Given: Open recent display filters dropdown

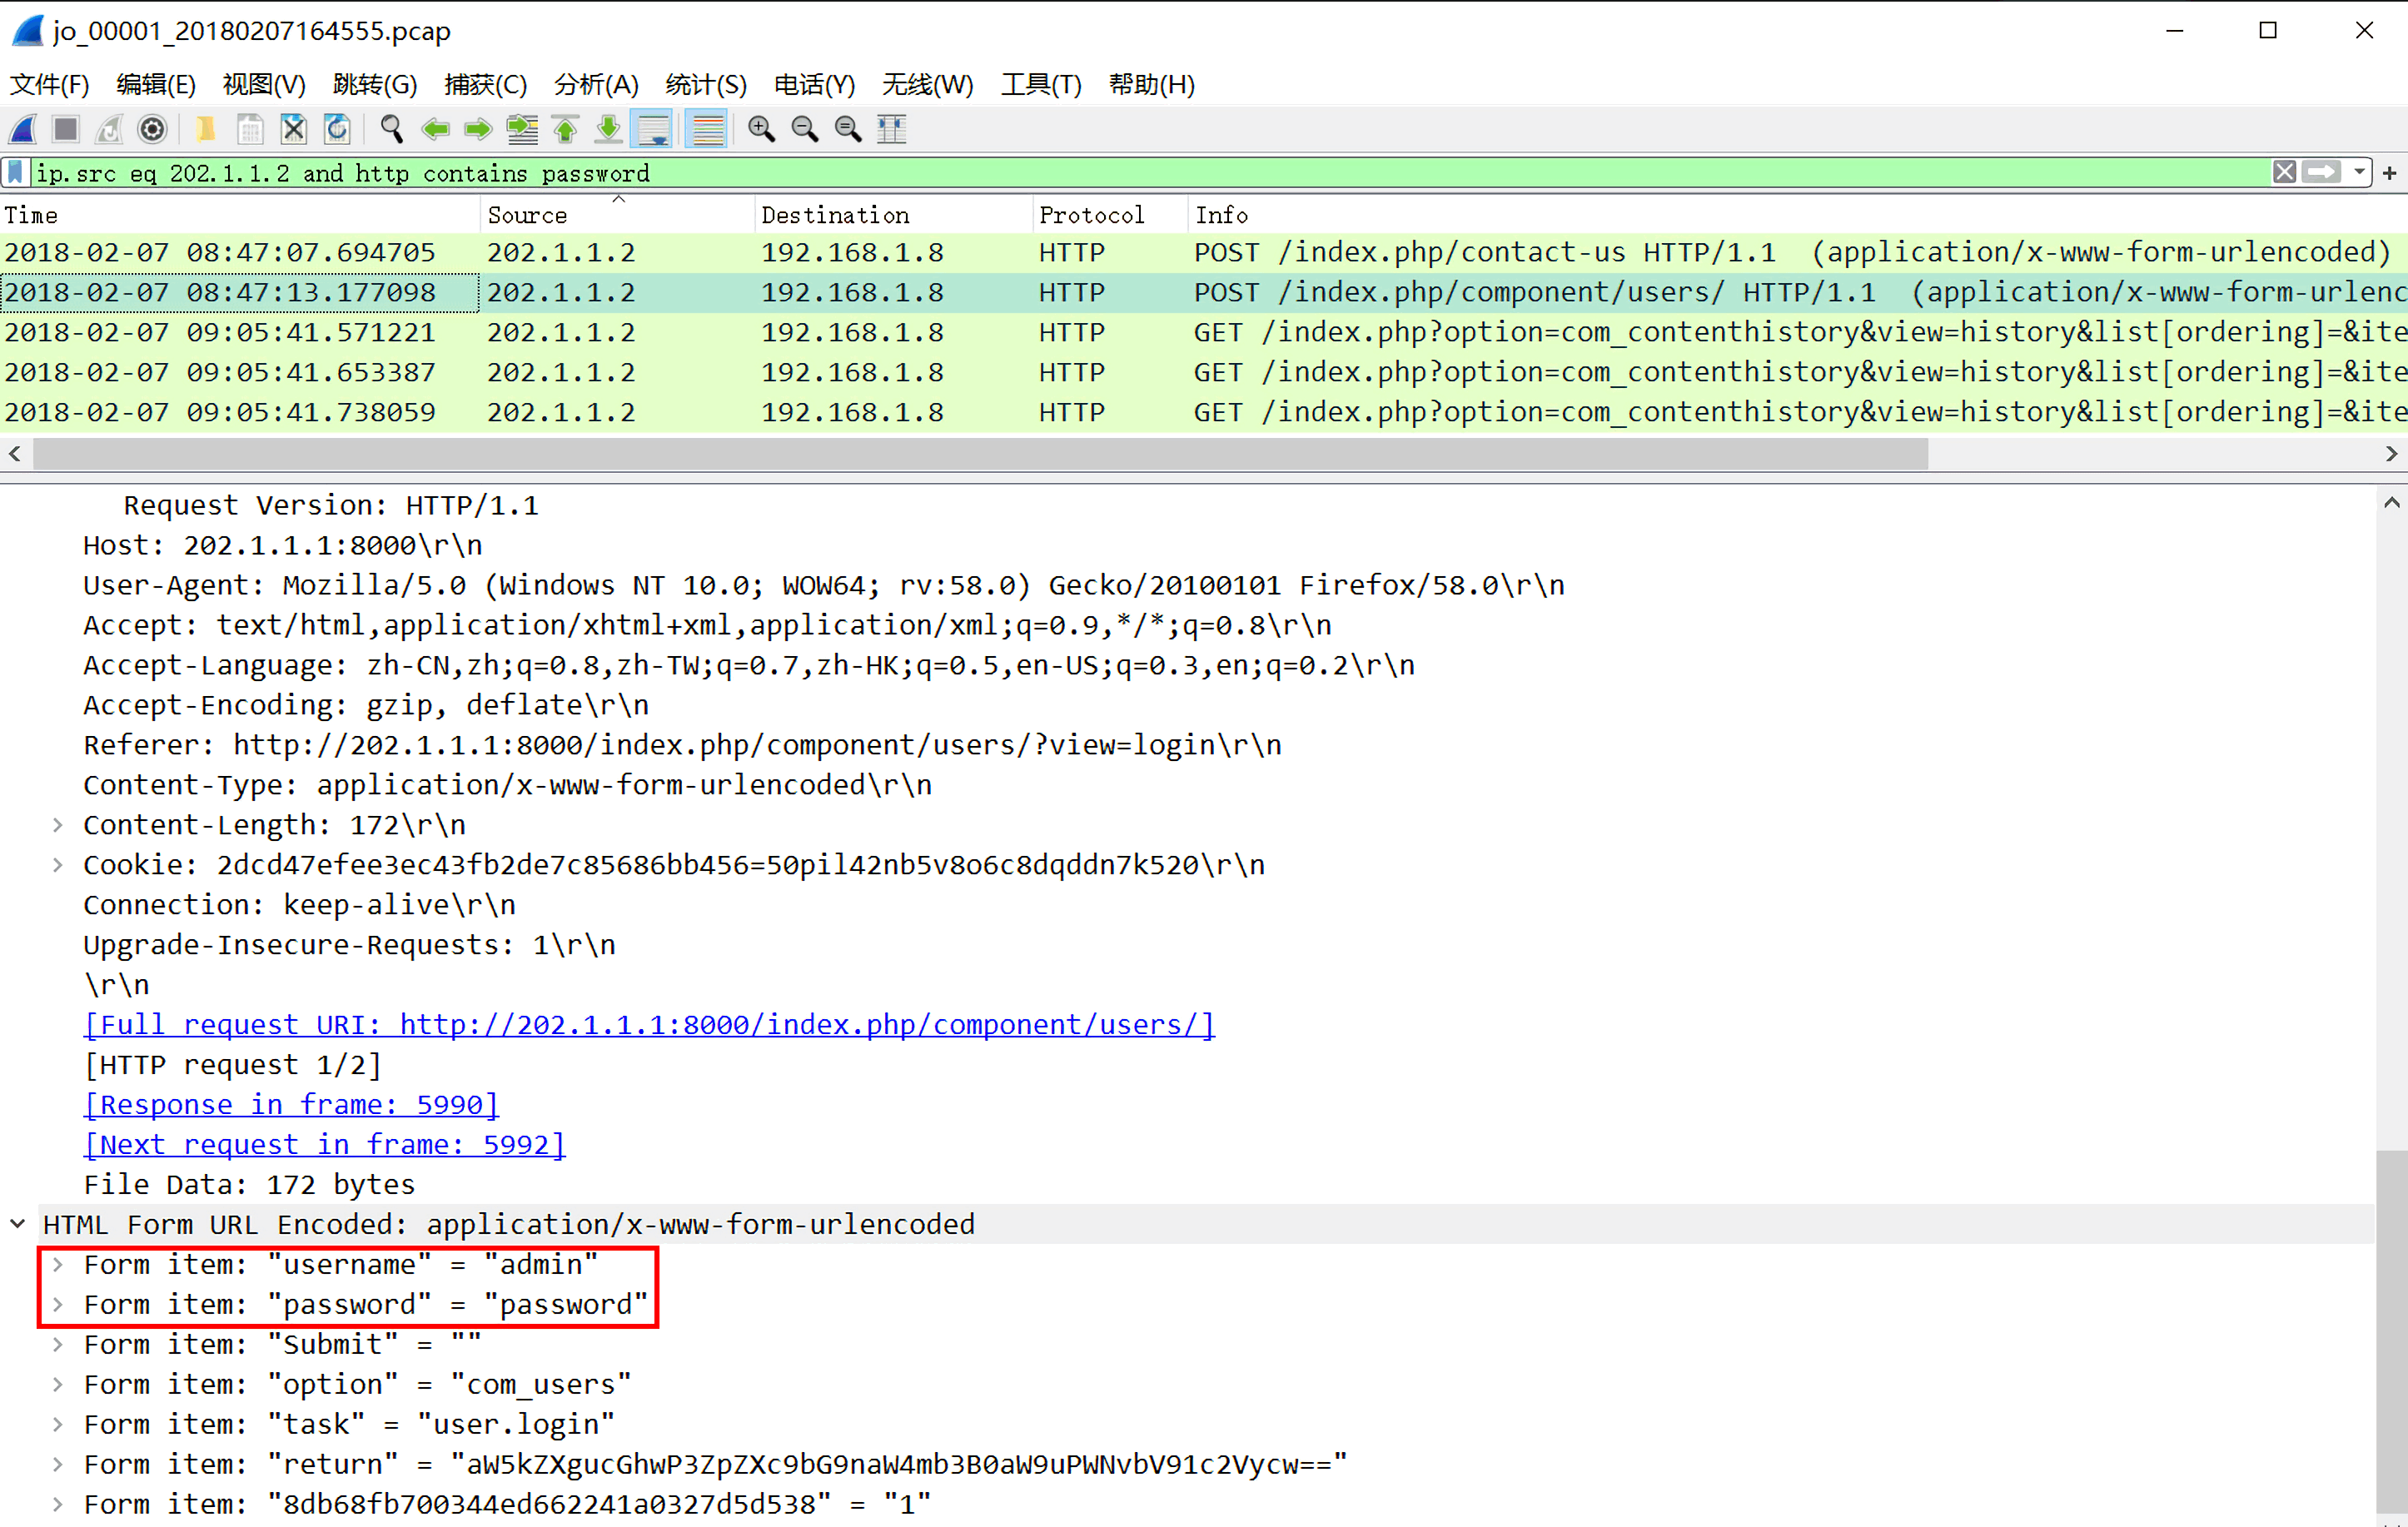Looking at the screenshot, I should click(x=2359, y=172).
